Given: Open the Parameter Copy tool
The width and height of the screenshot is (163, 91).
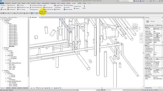Looking at the screenshot, I should click(x=12, y=7).
